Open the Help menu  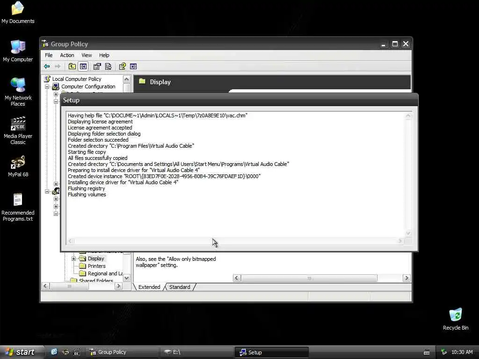pyautogui.click(x=104, y=55)
